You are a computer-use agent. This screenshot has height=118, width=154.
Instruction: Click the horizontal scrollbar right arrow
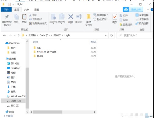point(95,112)
